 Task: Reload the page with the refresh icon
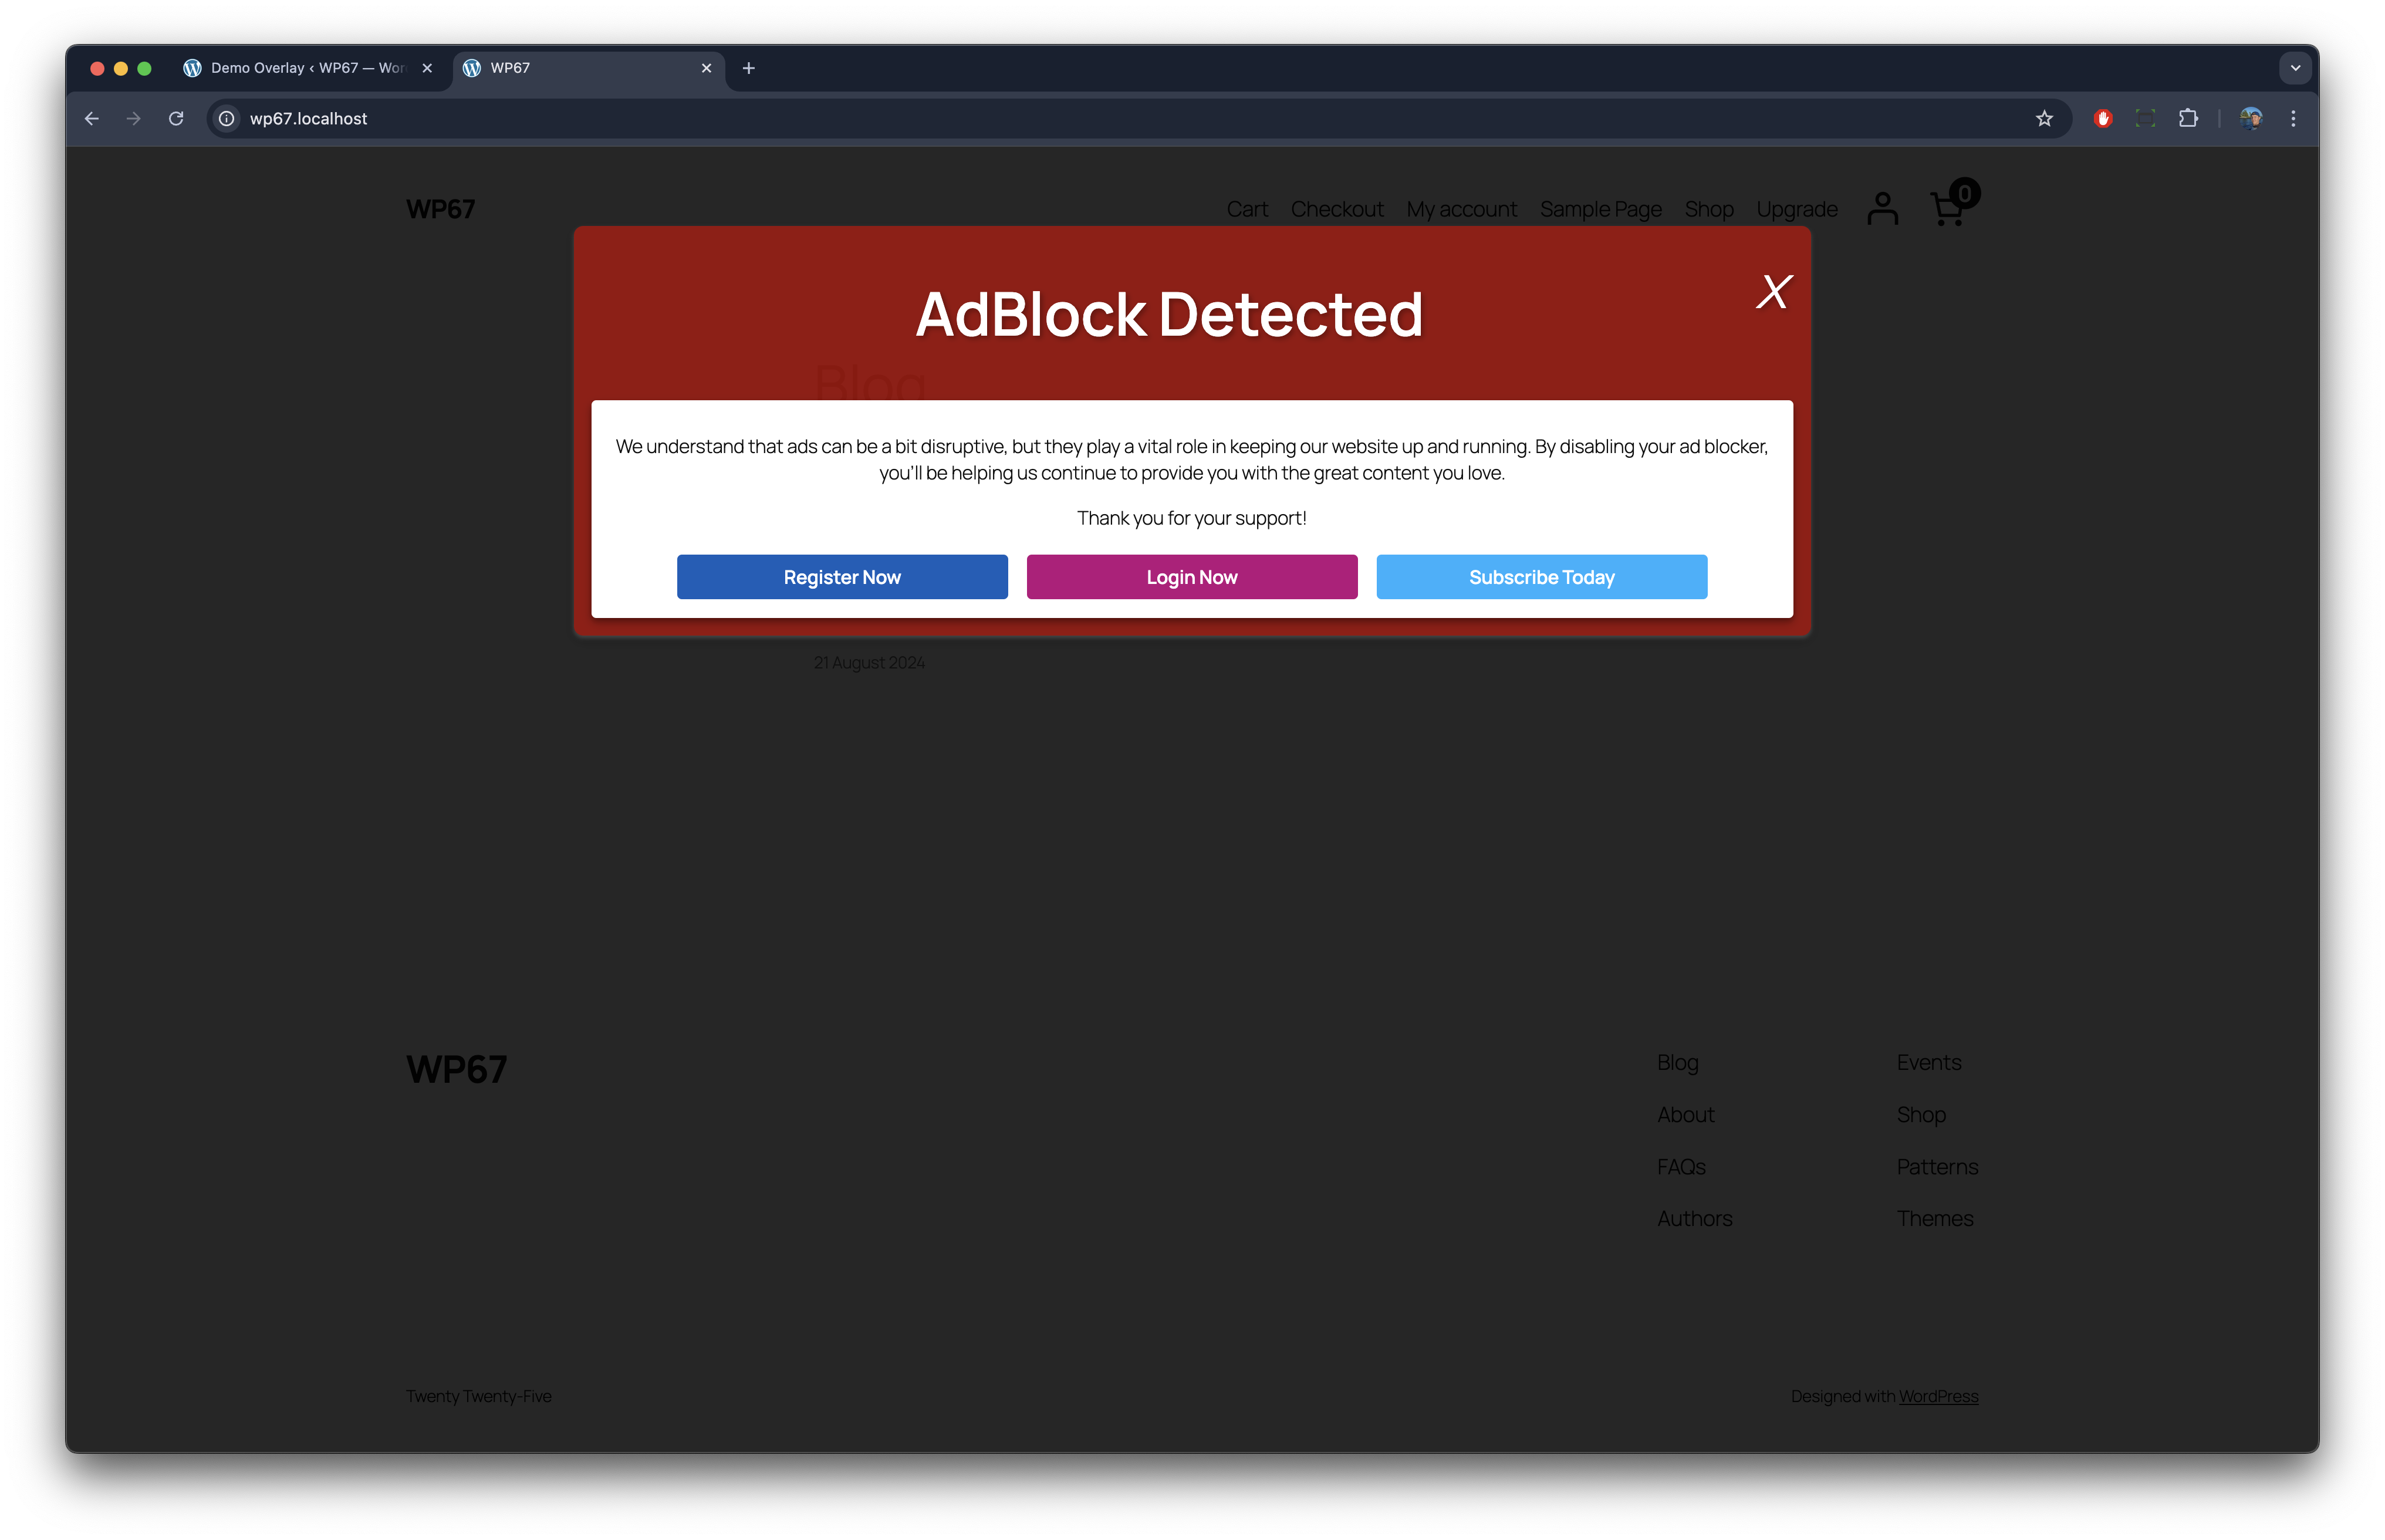click(x=176, y=119)
